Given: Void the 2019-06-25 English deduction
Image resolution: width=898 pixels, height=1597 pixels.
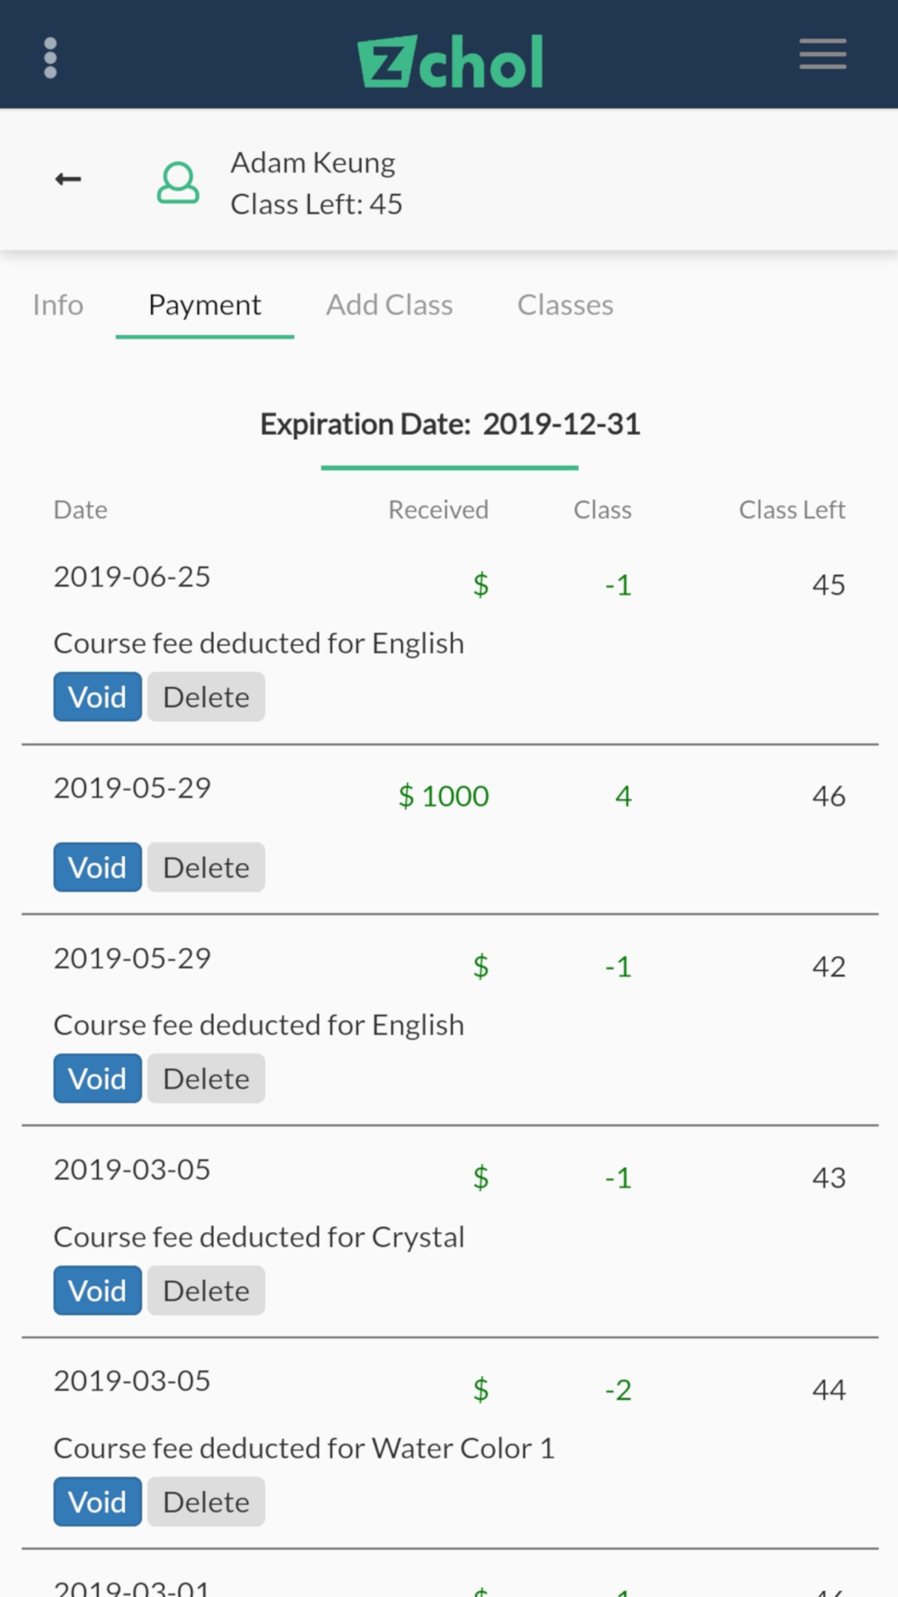Looking at the screenshot, I should pyautogui.click(x=97, y=697).
